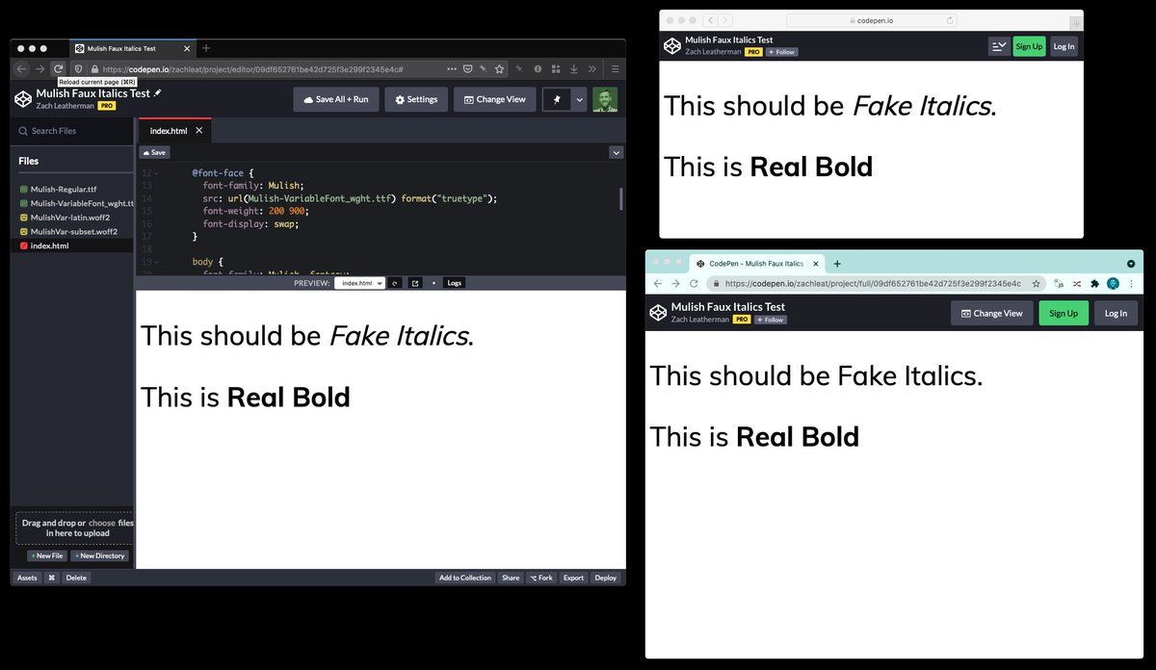Click Sign Up in the Chrome window
Screen dimensions: 1156x670
pos(1064,313)
